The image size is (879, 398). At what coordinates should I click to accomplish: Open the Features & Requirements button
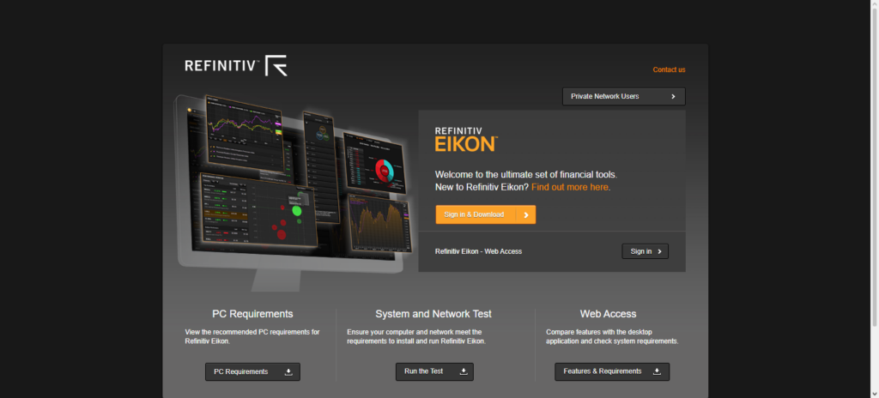(612, 371)
